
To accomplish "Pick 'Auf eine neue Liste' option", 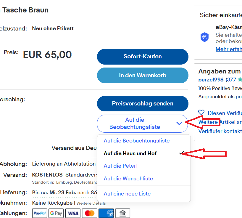I will coord(127,194).
